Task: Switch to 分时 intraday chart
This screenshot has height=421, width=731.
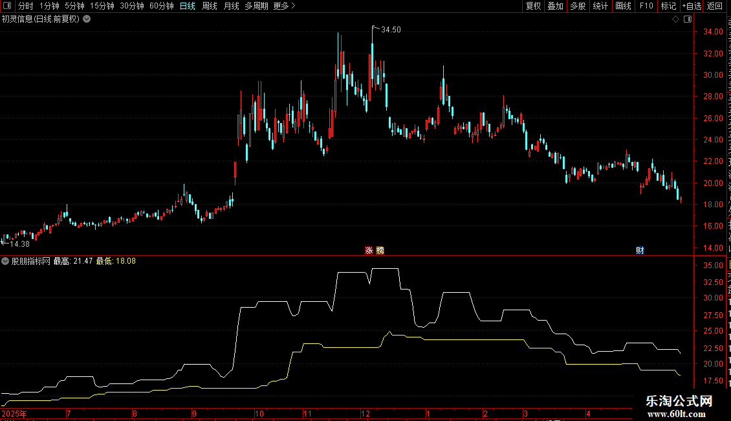Action: 26,6
